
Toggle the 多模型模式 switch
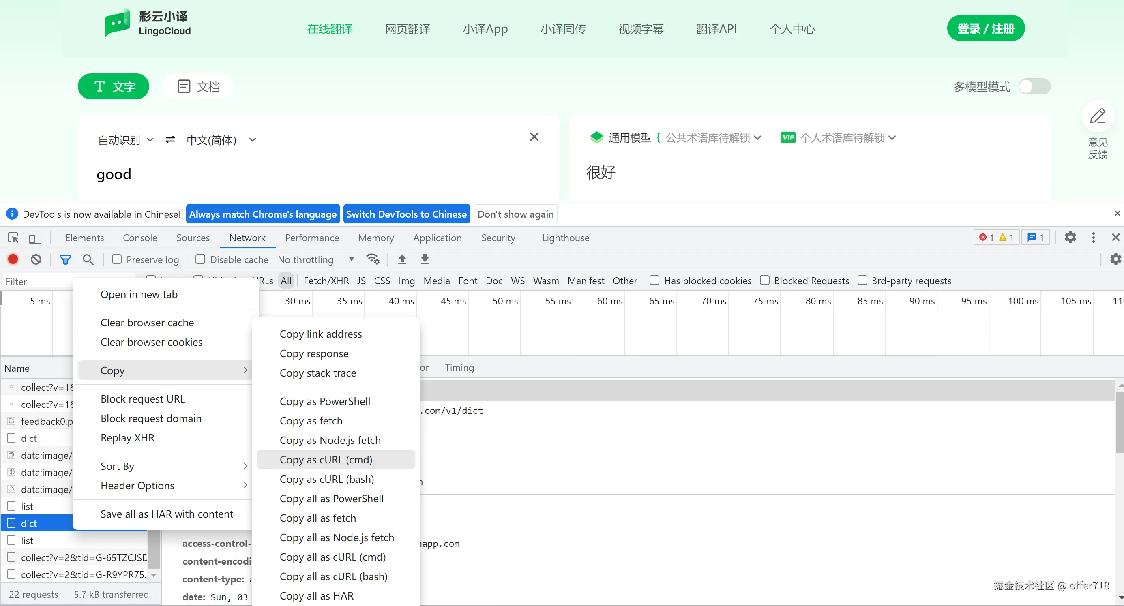point(1034,86)
